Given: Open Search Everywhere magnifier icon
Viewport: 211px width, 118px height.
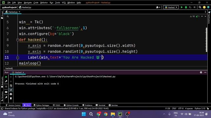Looking at the screenshot, I should [x=200, y=7].
